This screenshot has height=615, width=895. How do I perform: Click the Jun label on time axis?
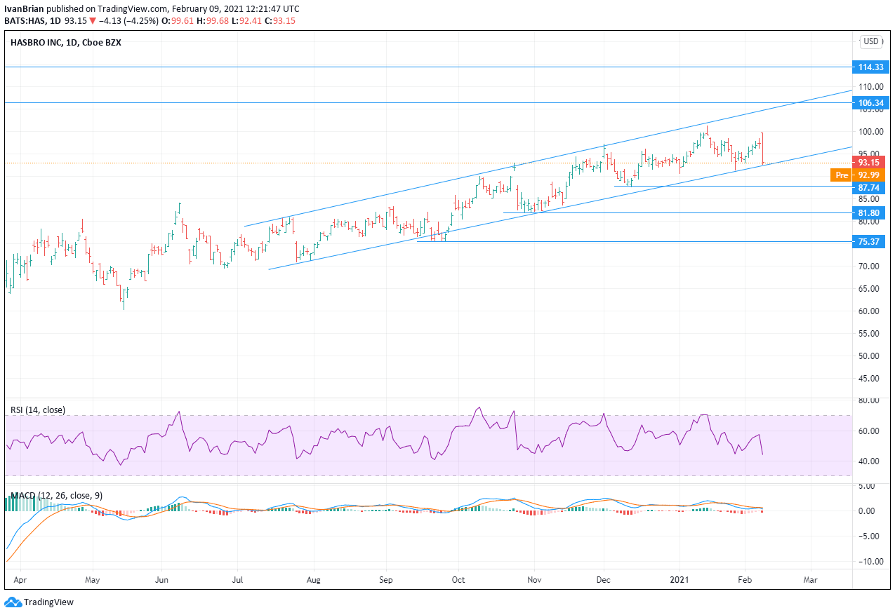[161, 580]
